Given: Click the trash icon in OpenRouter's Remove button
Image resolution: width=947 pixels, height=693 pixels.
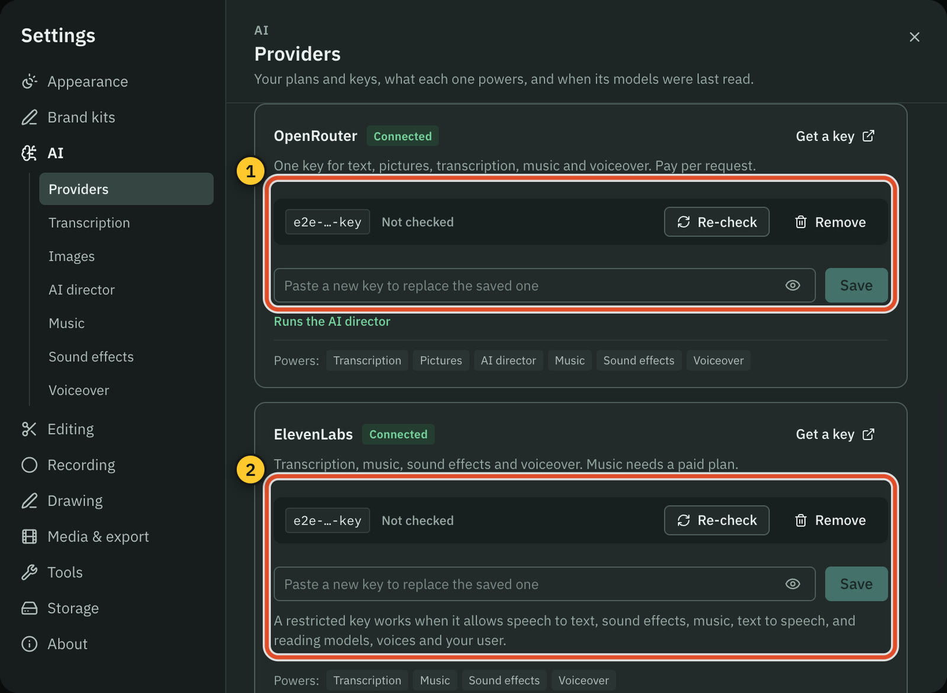Looking at the screenshot, I should (801, 222).
